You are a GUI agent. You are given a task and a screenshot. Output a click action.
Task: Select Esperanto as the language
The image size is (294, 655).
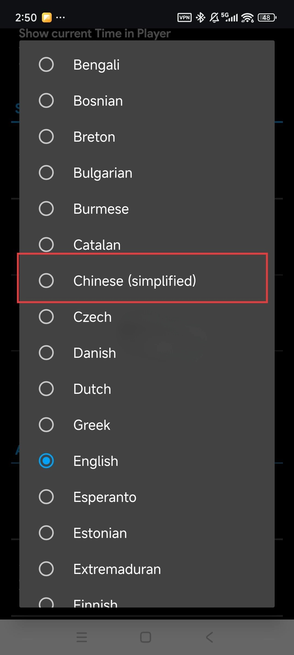coord(104,497)
